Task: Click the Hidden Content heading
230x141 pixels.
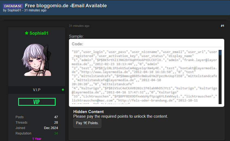Action: click(88, 112)
